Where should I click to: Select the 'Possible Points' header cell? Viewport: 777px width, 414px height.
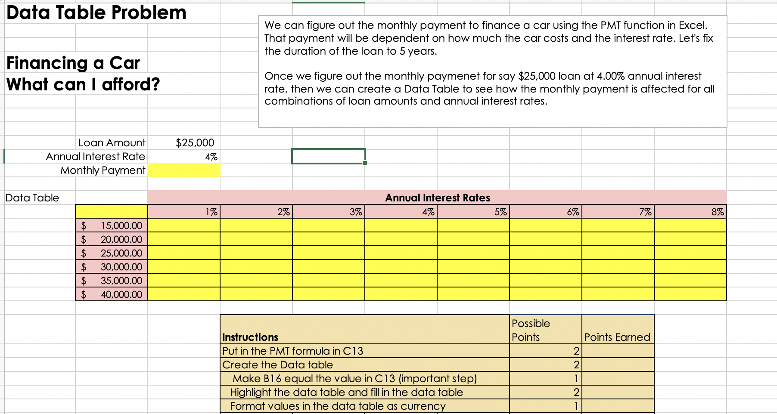(546, 330)
